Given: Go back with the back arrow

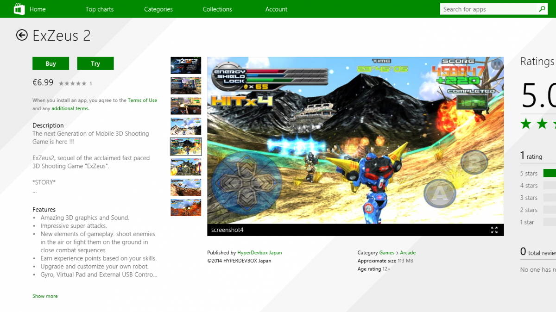Looking at the screenshot, I should [x=22, y=35].
